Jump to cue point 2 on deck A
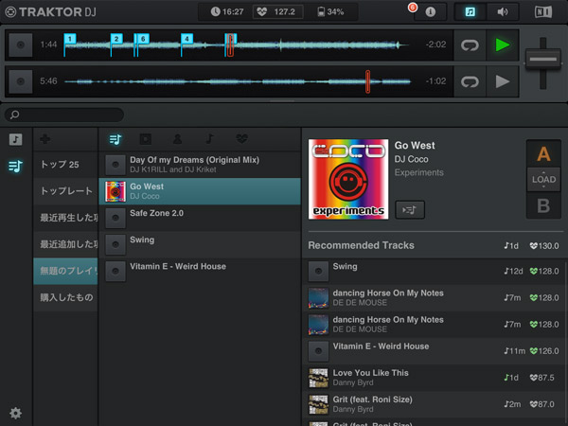The height and width of the screenshot is (426, 568). click(116, 39)
